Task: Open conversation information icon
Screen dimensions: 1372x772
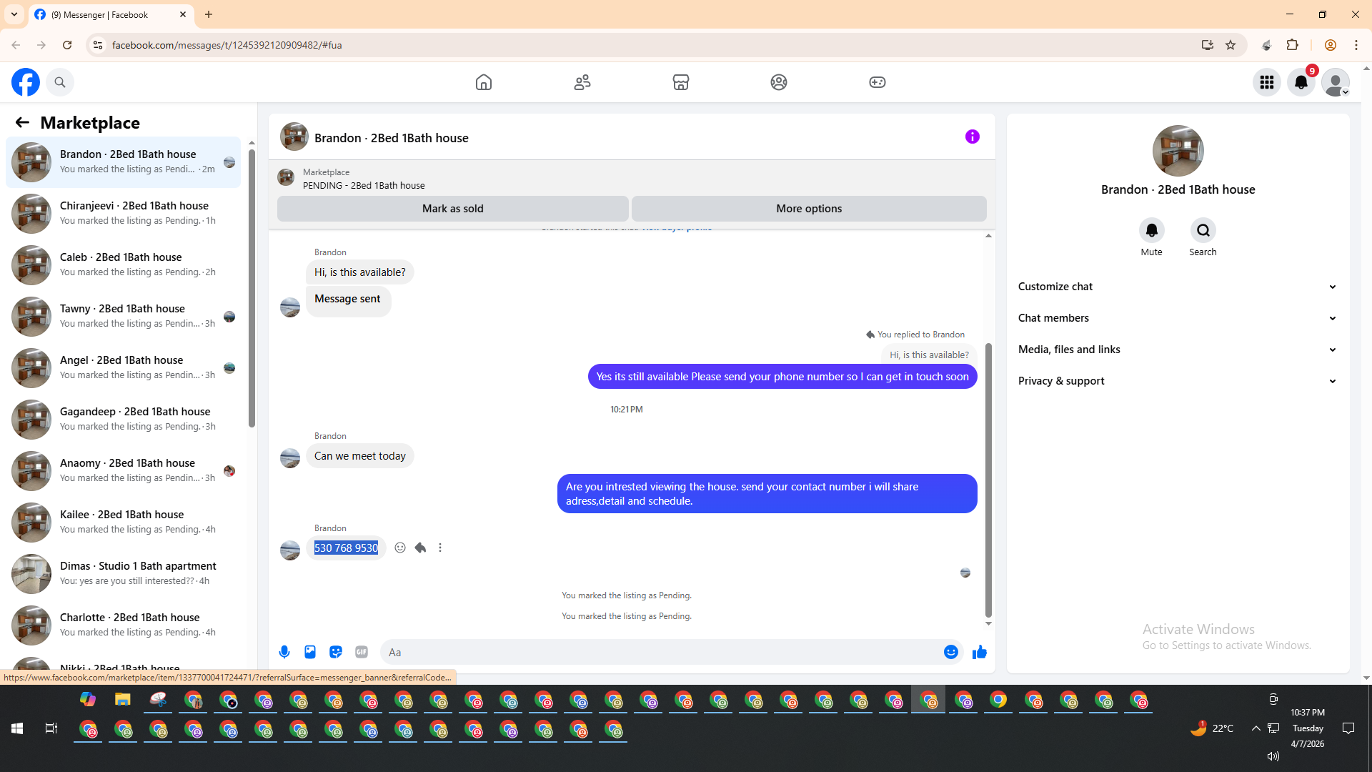Action: 973,137
